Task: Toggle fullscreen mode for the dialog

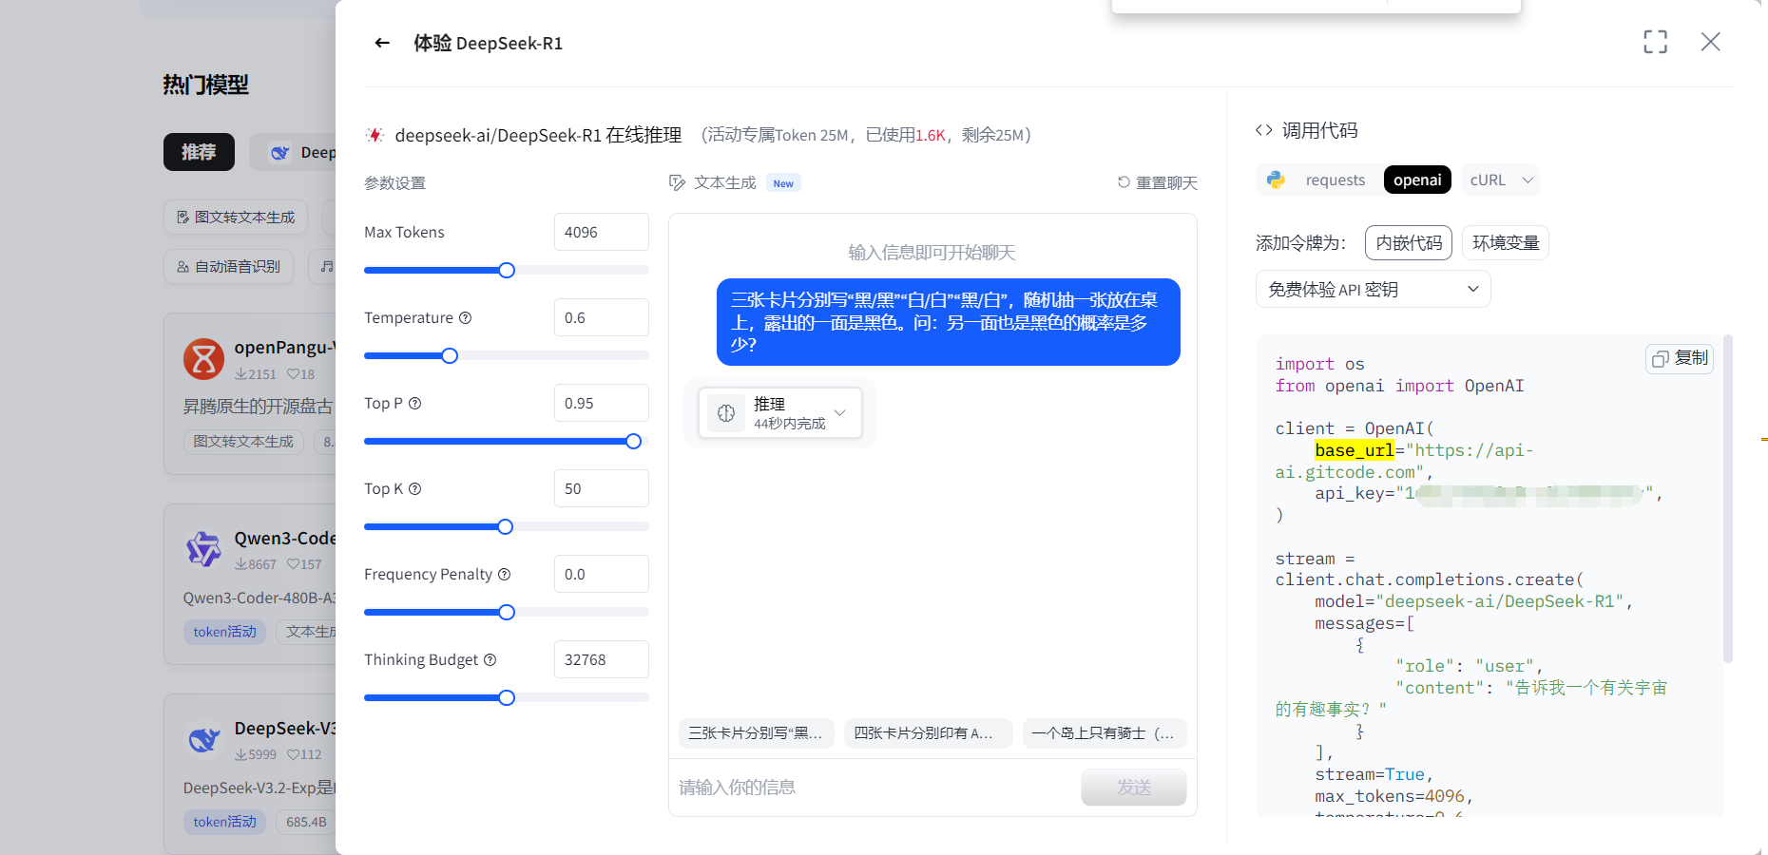Action: (x=1655, y=42)
